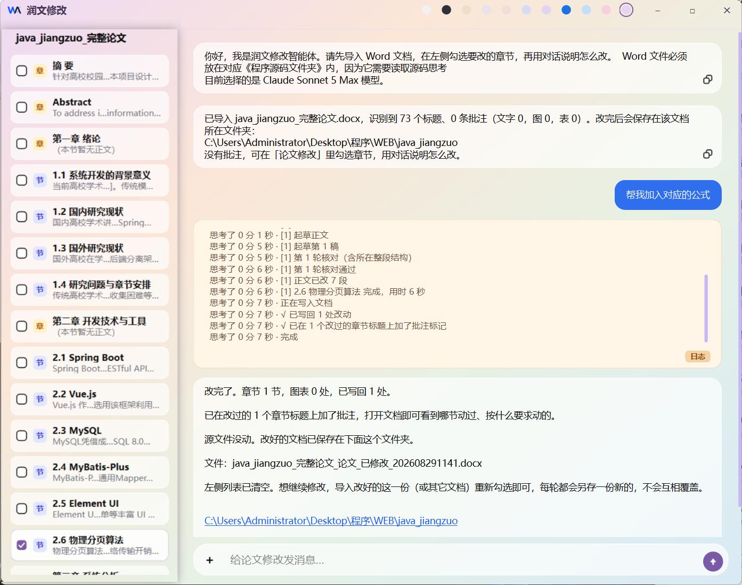The height and width of the screenshot is (585, 742).
Task: Click the log panel purple scrollbar
Action: [x=706, y=308]
